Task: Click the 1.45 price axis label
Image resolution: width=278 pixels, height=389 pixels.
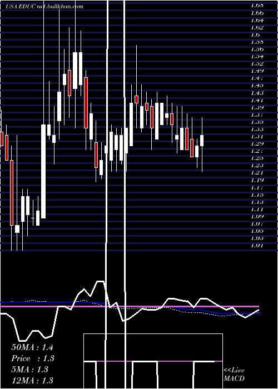Action: tap(258, 86)
